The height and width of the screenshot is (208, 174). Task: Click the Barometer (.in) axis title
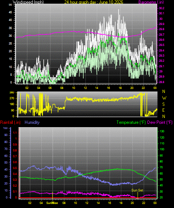[151, 2]
